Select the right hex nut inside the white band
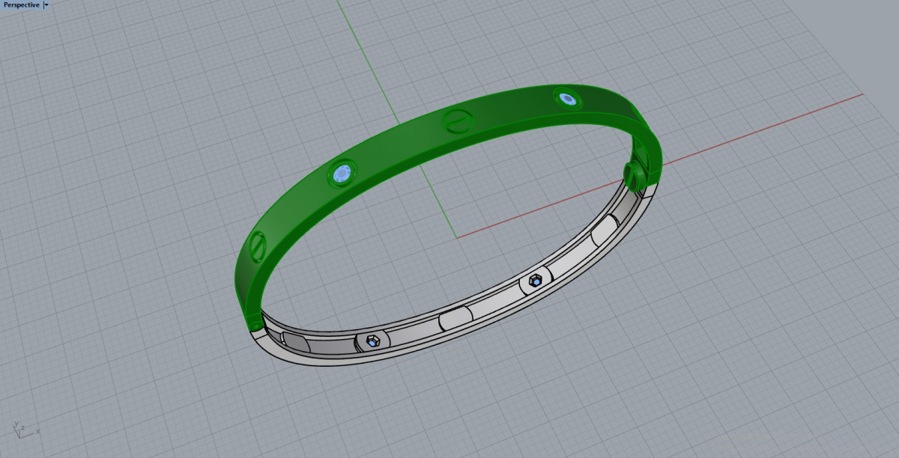The height and width of the screenshot is (458, 899). (x=535, y=282)
